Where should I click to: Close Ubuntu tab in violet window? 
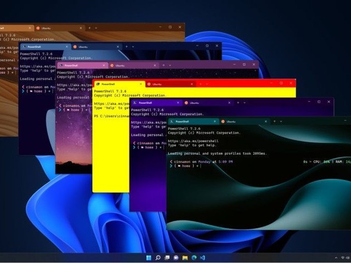coord(229,102)
